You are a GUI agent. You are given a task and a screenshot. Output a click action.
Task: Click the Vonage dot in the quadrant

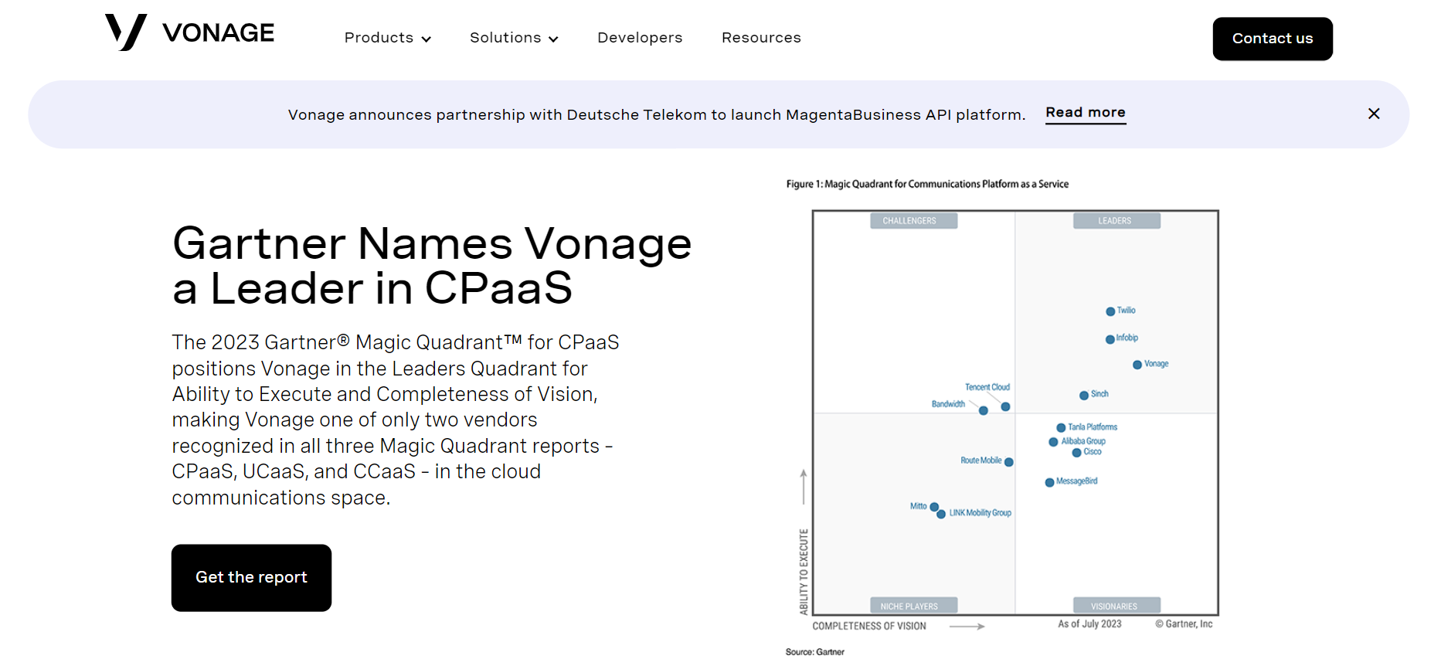click(x=1137, y=365)
